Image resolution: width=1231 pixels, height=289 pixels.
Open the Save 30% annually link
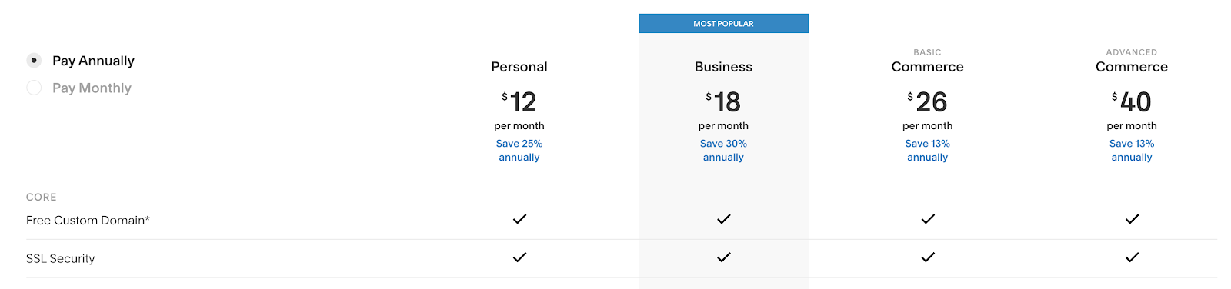coord(723,151)
